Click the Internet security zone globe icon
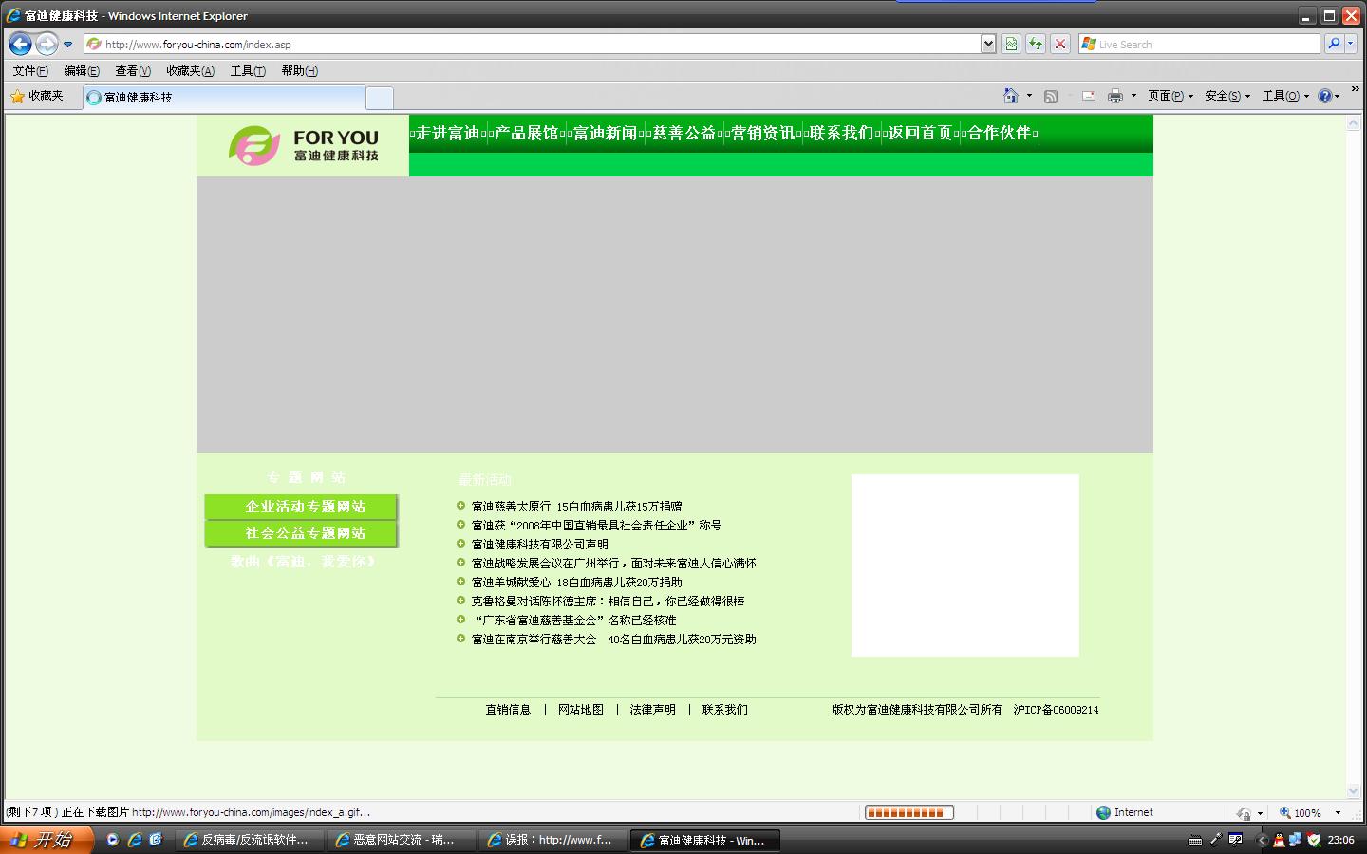This screenshot has width=1367, height=854. (1103, 812)
